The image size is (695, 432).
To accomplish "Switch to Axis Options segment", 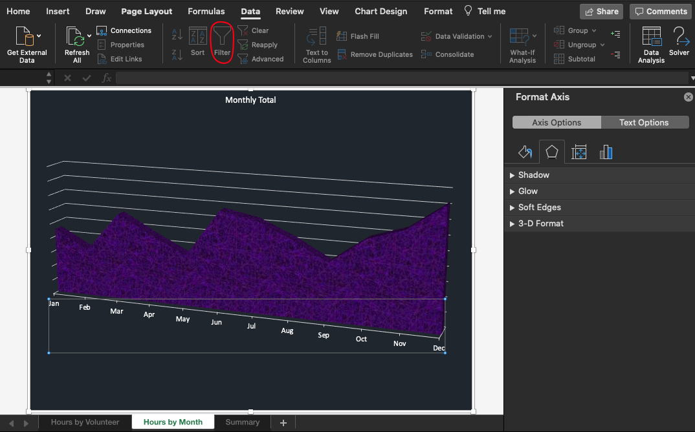I will [x=557, y=122].
